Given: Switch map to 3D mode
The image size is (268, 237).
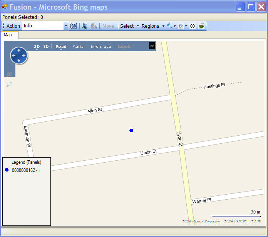Looking at the screenshot, I should 46,47.
